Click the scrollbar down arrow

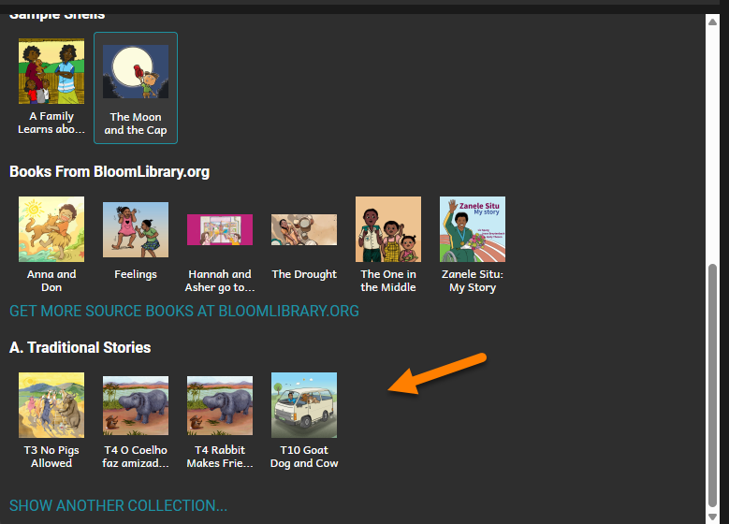point(712,517)
